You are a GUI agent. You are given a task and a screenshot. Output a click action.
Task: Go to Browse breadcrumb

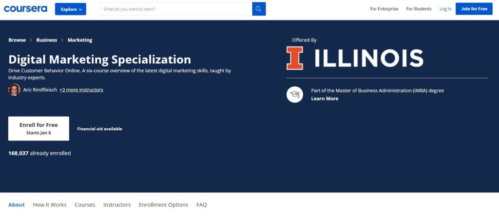17,40
